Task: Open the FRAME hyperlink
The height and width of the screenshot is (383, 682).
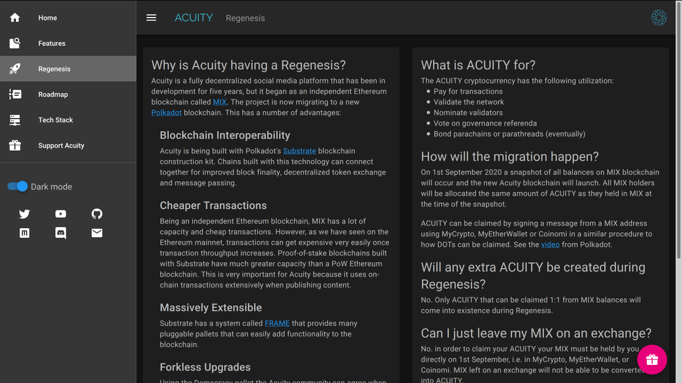Action: (x=277, y=323)
